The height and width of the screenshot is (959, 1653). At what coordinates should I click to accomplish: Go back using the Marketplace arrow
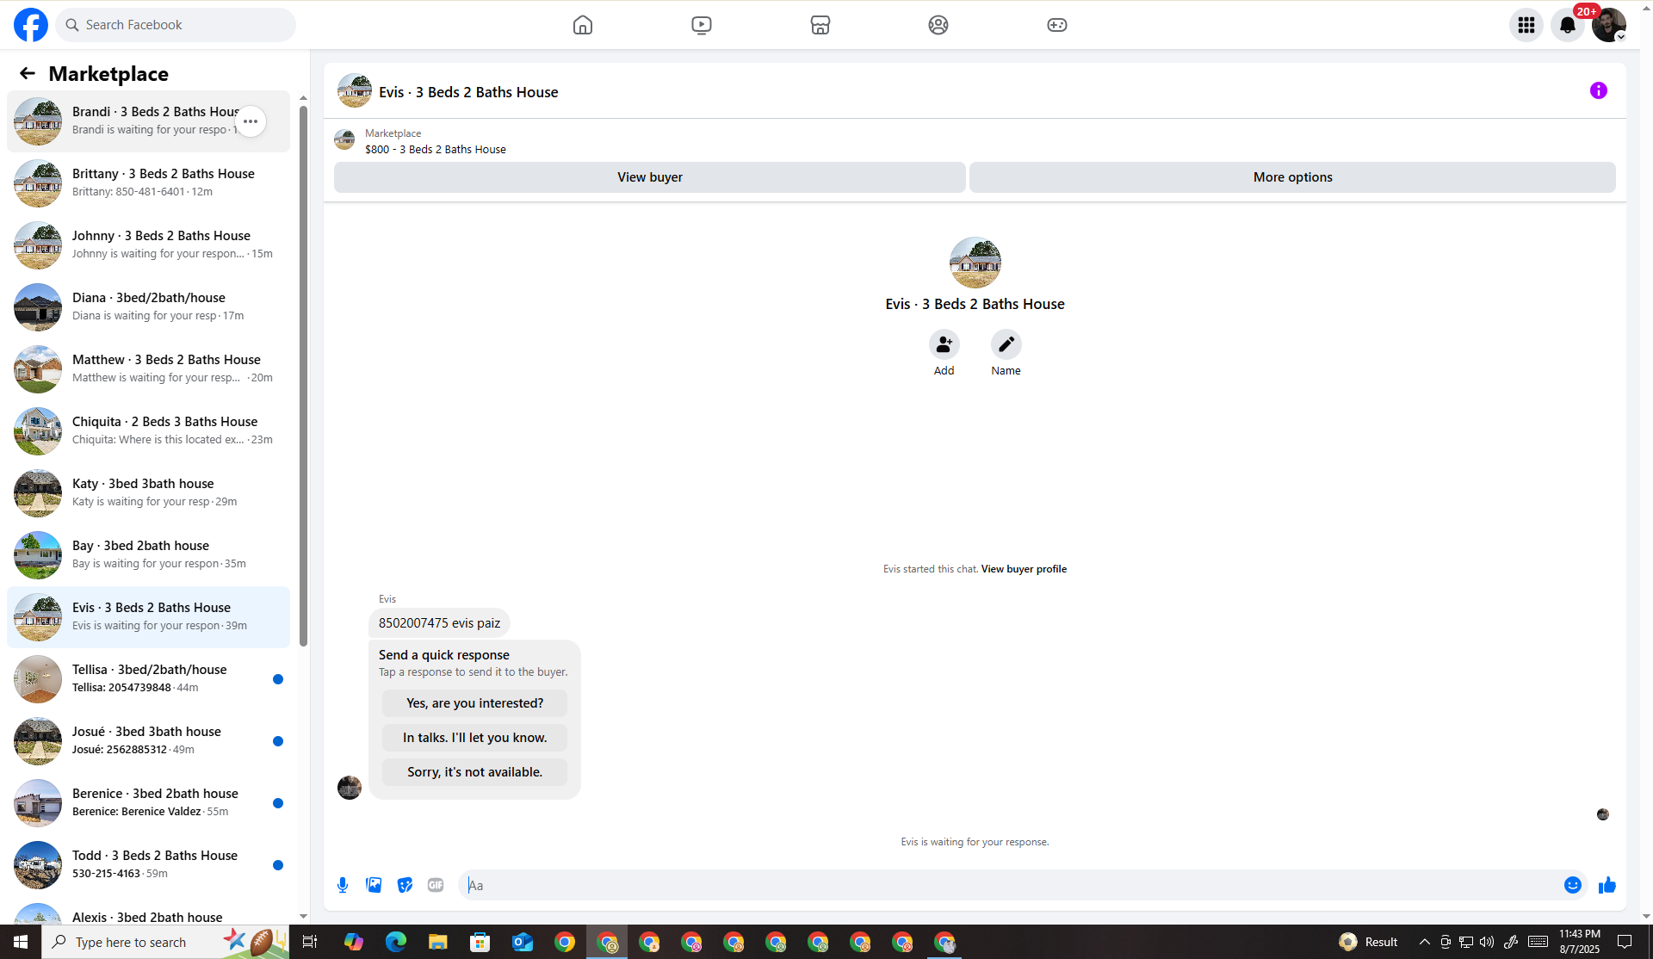tap(28, 74)
